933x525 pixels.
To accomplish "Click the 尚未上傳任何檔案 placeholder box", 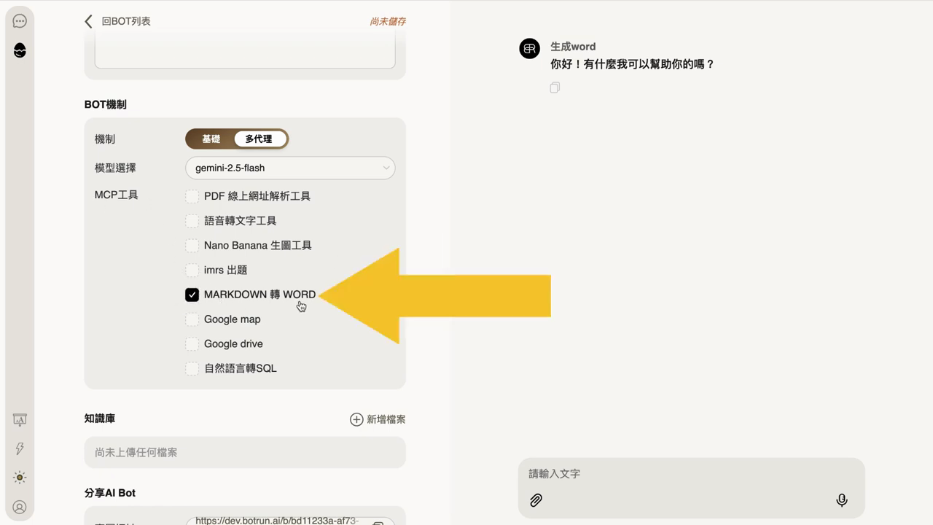I will coord(245,452).
